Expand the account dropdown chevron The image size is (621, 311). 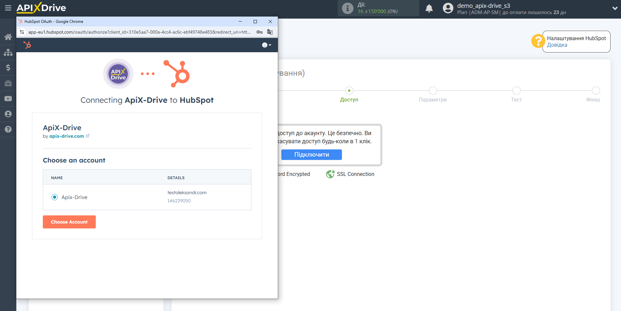tap(615, 8)
